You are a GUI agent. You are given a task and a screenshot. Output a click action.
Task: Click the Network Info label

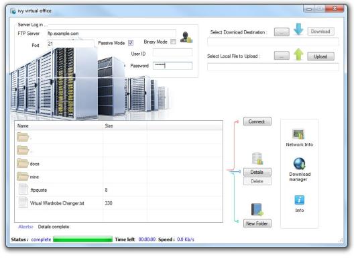(300, 145)
